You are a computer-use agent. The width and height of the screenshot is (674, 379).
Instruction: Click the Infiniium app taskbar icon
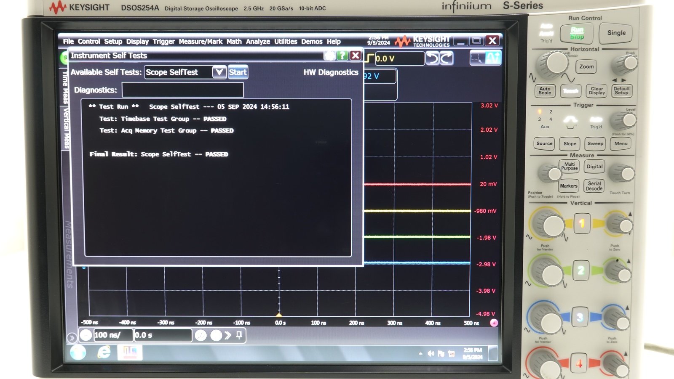(x=130, y=352)
